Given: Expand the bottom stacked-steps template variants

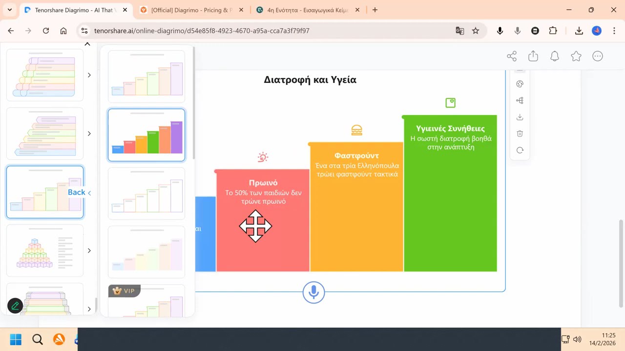Looking at the screenshot, I should (89, 309).
